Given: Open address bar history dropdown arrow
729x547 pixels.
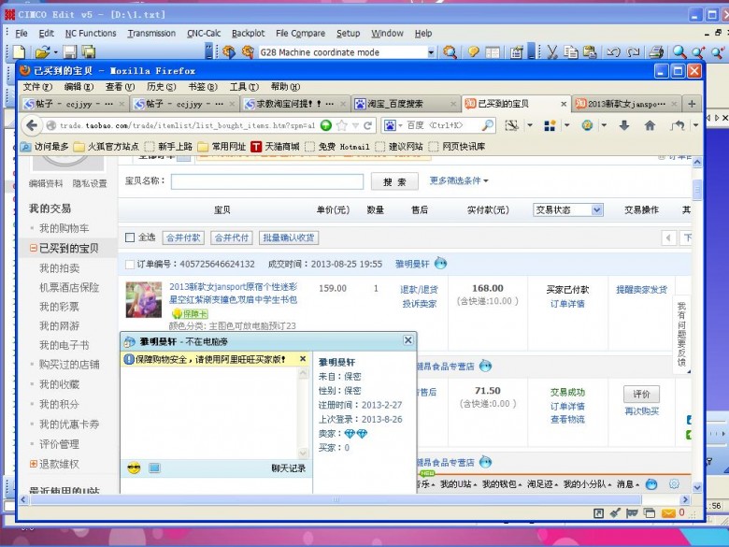Looking at the screenshot, I should pyautogui.click(x=355, y=125).
